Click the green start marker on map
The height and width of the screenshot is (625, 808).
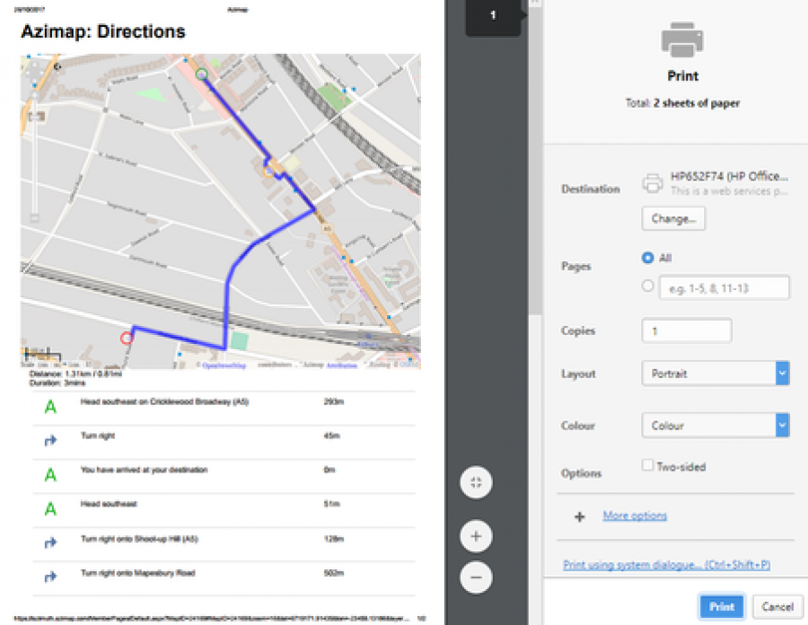(201, 75)
